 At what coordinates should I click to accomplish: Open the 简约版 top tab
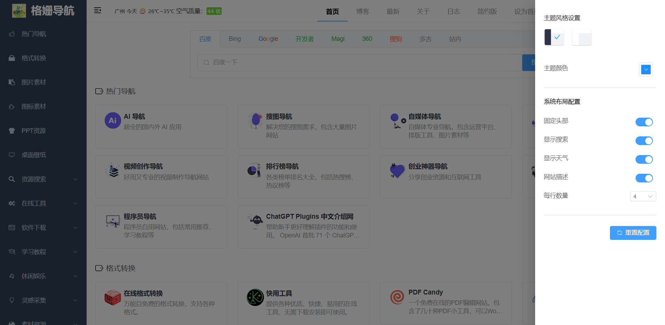487,11
